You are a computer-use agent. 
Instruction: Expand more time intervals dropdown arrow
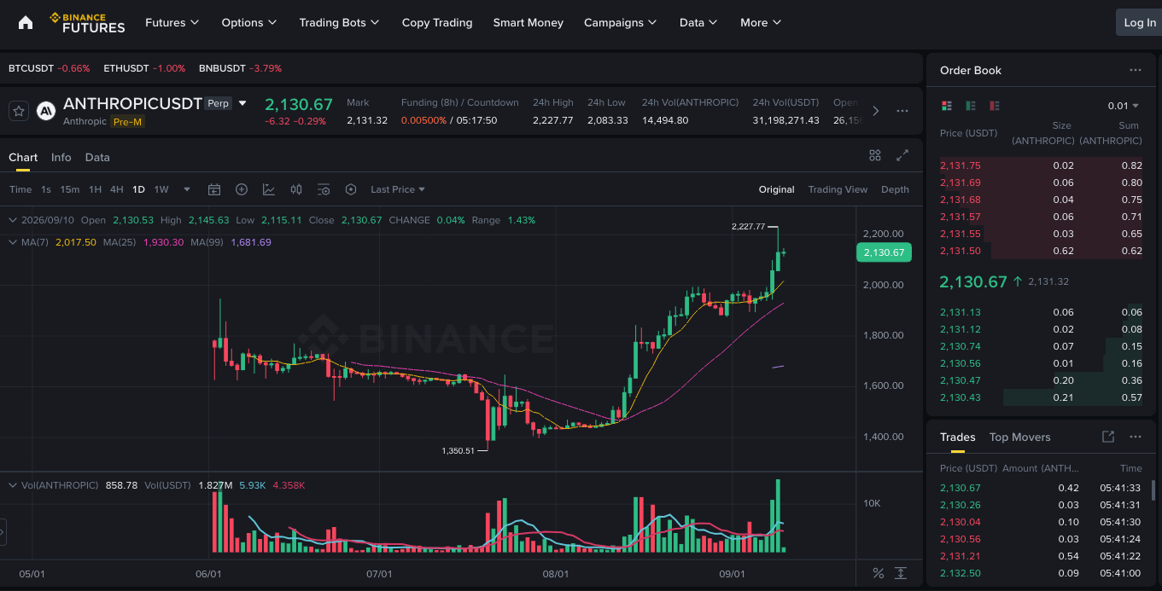tap(187, 189)
